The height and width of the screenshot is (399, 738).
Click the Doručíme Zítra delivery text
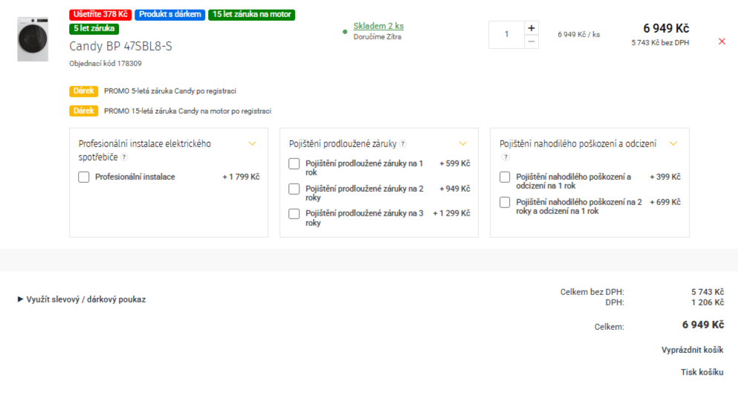pos(378,36)
